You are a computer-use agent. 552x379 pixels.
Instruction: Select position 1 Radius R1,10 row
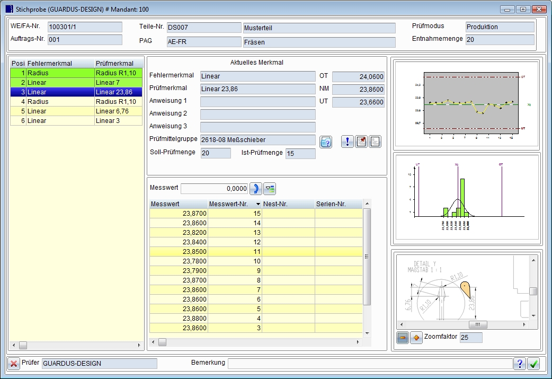[x=76, y=73]
